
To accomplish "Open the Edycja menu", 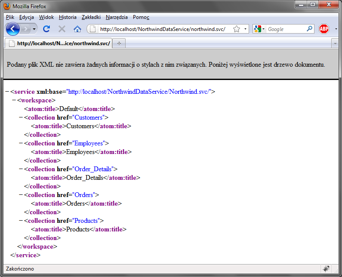I will click(x=26, y=17).
